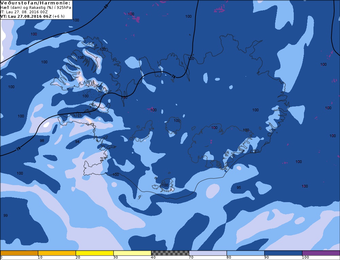Click the checkered gray 40–70 legend swatch
340x260 pixels.
(x=170, y=253)
